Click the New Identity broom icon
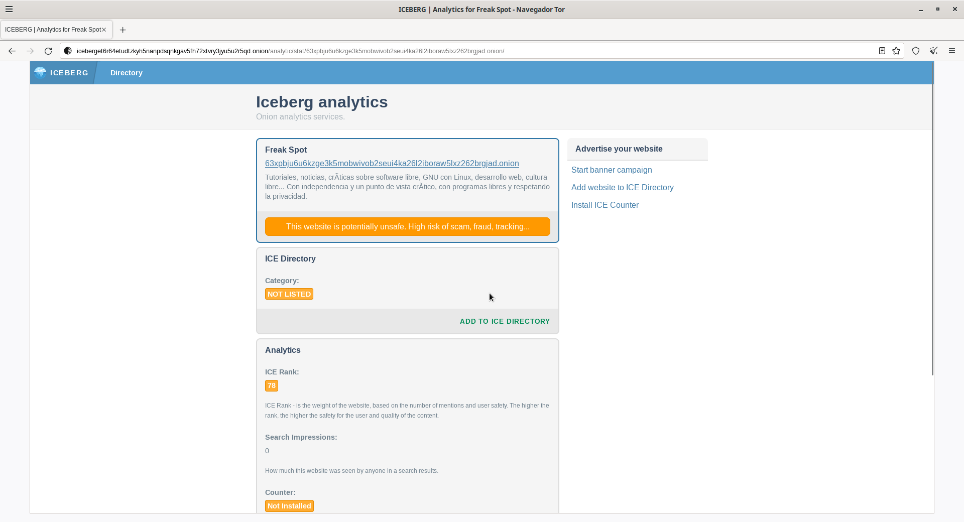This screenshot has height=522, width=964. click(933, 51)
